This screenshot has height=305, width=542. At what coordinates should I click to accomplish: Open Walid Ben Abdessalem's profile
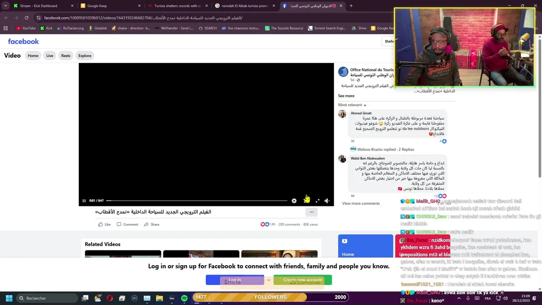pos(368,158)
